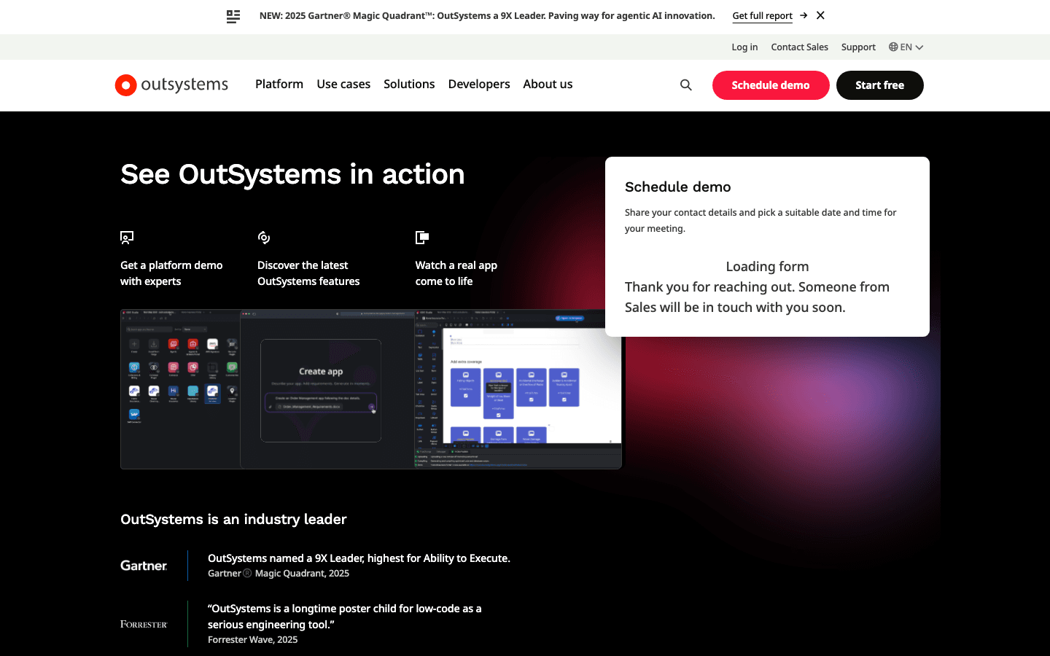Image resolution: width=1050 pixels, height=656 pixels.
Task: Click the newspaper icon in announcement banner
Action: [x=233, y=16]
